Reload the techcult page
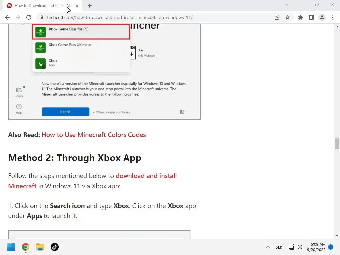 pyautogui.click(x=29, y=17)
